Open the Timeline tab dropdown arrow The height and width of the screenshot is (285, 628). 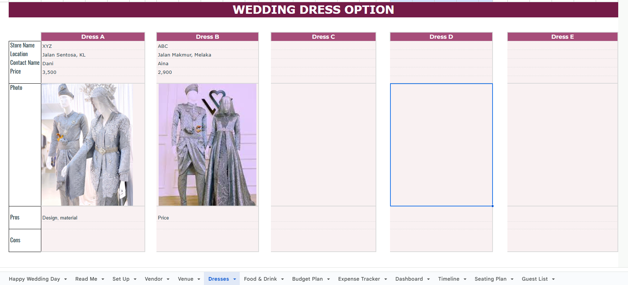click(465, 279)
